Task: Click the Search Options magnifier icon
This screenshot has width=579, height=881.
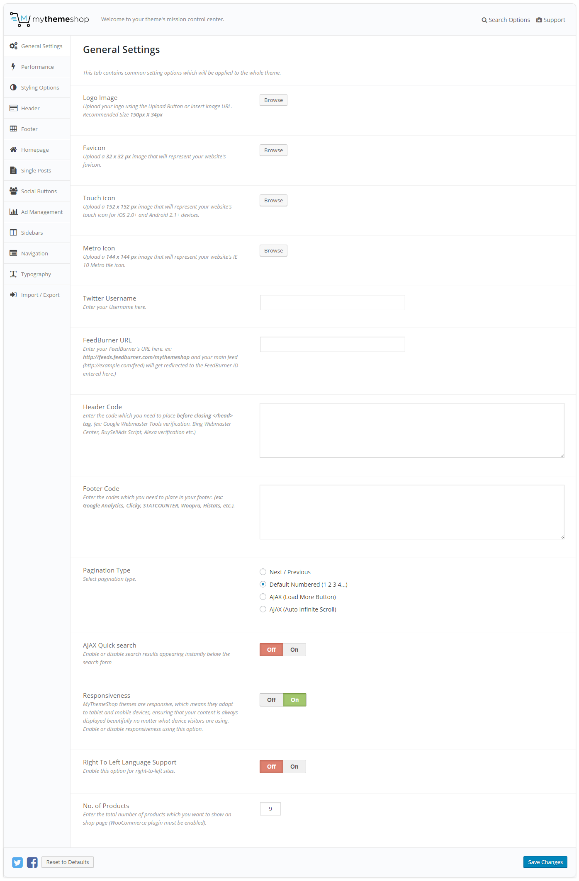Action: 484,20
